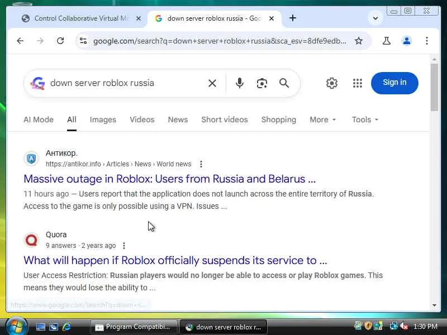Launch Internet Explorer from quick launch
The image size is (447, 335).
[66, 327]
